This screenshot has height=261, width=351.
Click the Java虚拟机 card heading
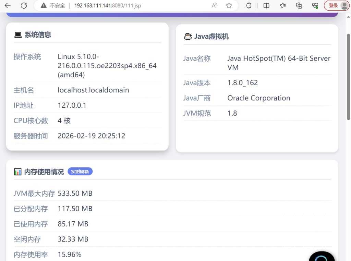pyautogui.click(x=211, y=36)
